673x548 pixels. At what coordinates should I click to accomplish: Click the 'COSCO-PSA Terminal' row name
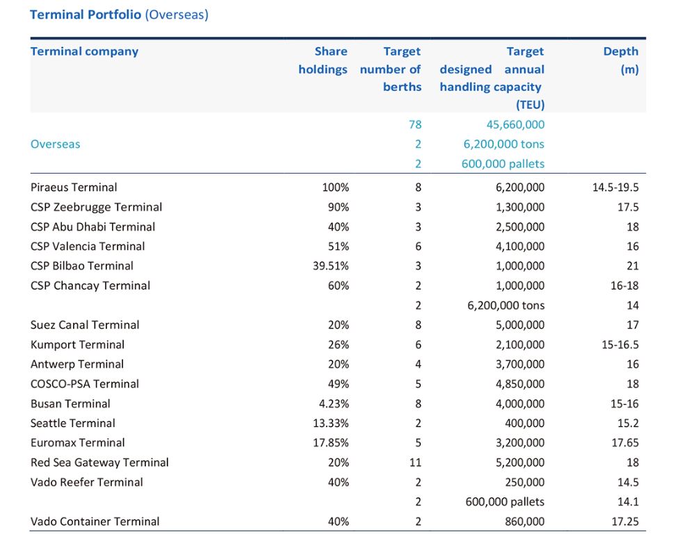[x=85, y=384]
